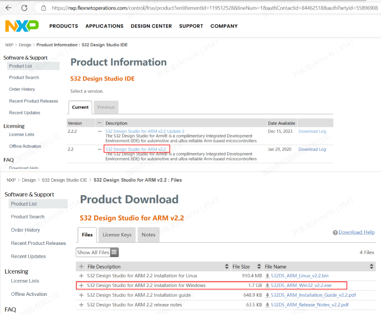The image size is (381, 314).
Task: Open the DESIGN CENTER menu
Action: [151, 26]
